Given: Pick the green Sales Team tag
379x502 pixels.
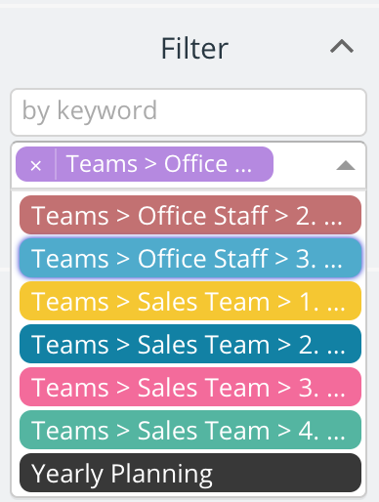Looking at the screenshot, I should tap(190, 430).
